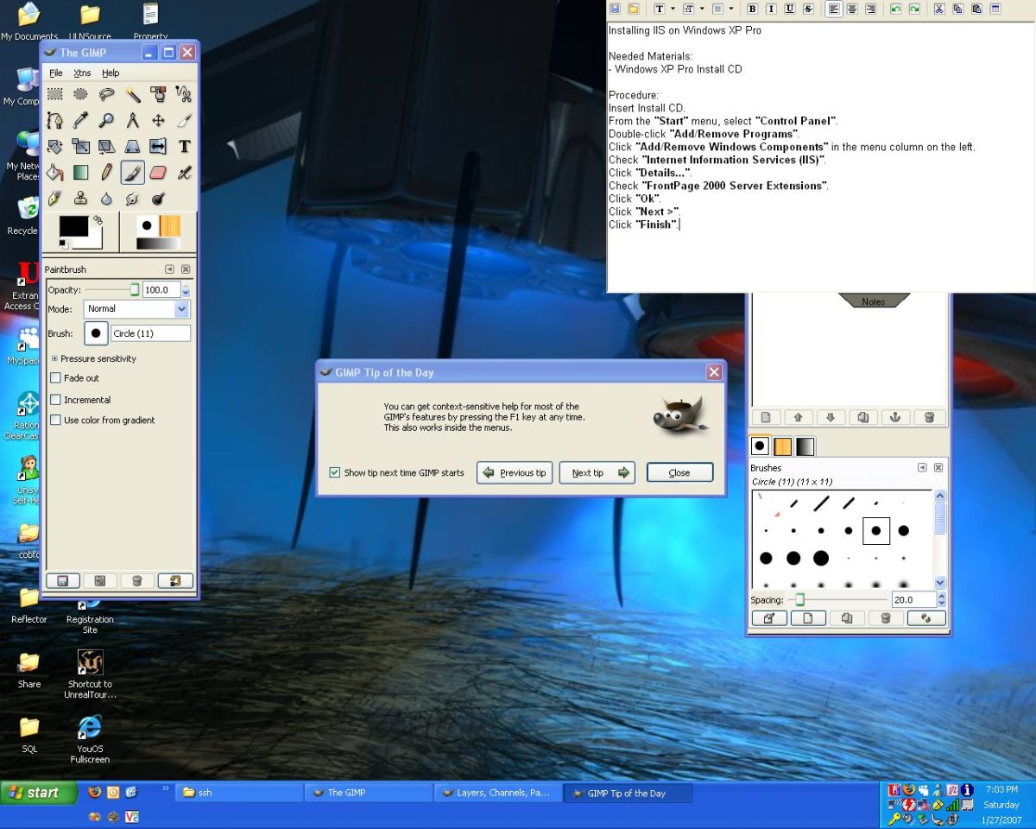Select the Free Select lasso tool

107,94
